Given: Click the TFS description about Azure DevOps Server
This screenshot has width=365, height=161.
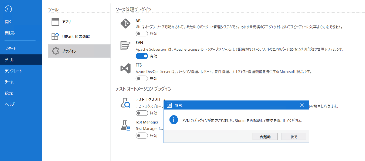Looking at the screenshot, I should coord(224,72).
